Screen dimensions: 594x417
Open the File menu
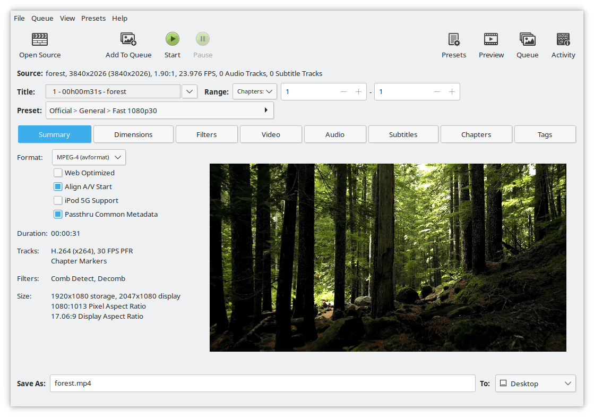[x=19, y=18]
